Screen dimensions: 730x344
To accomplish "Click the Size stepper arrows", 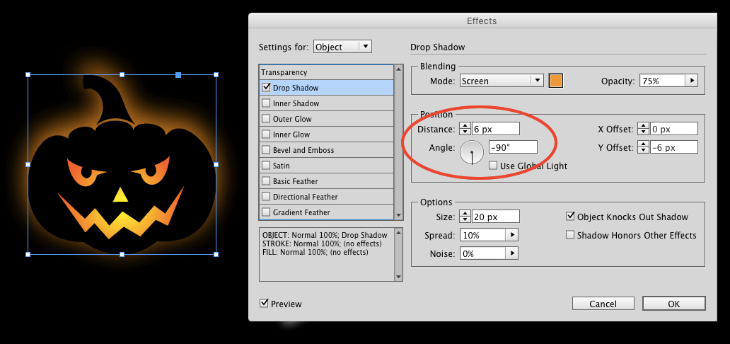I will 465,217.
